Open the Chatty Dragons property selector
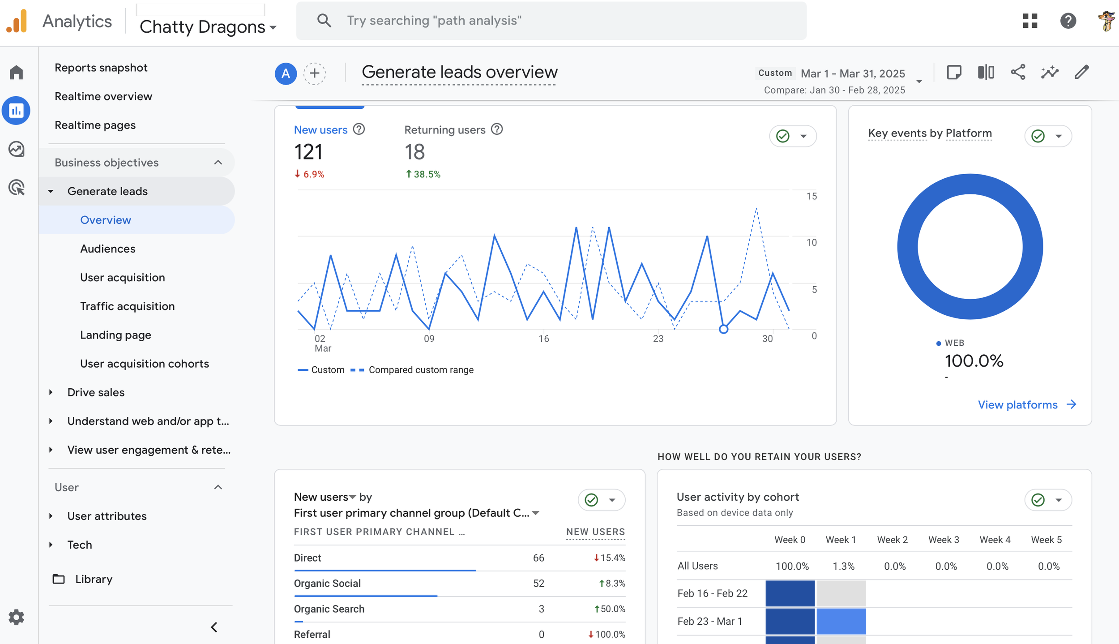 pyautogui.click(x=208, y=27)
